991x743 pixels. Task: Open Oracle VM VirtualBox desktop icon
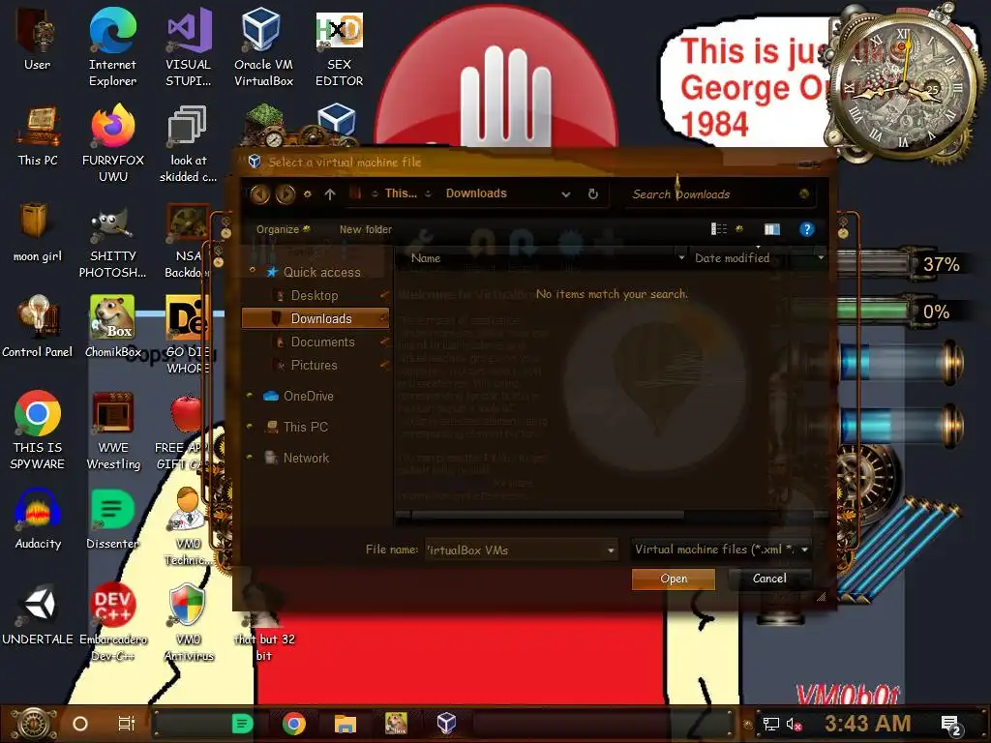coord(263,47)
